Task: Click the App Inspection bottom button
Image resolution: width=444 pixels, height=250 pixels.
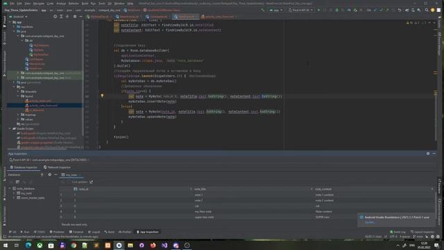Action: [148, 232]
